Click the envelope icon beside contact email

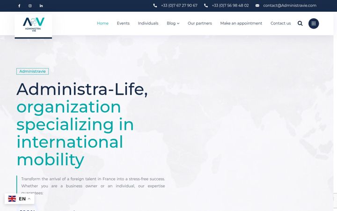257,6
